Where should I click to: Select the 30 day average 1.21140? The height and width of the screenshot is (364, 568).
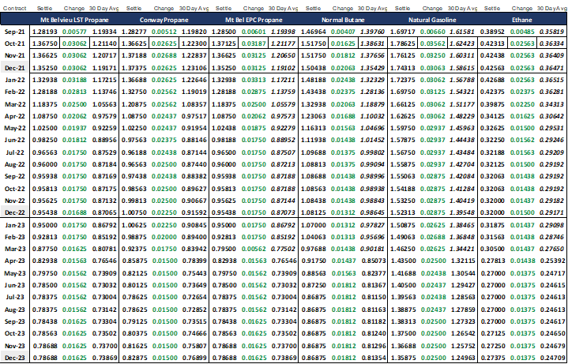point(104,44)
